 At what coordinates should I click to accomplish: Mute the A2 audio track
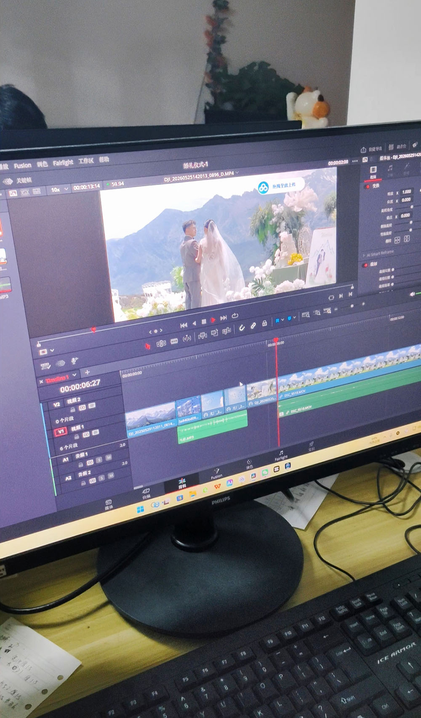tap(111, 475)
